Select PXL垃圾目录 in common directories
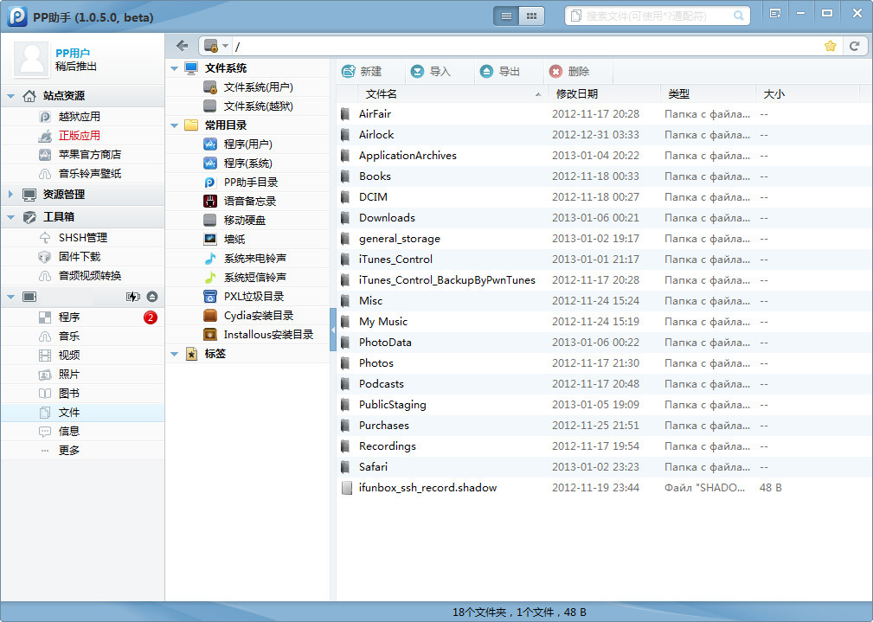Image resolution: width=873 pixels, height=622 pixels. (254, 297)
